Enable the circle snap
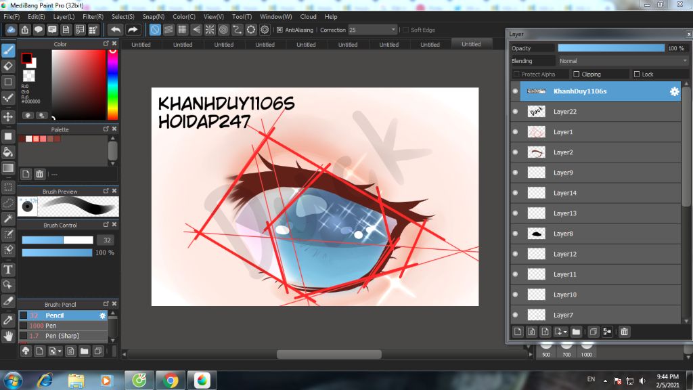The image size is (693, 390). (223, 30)
